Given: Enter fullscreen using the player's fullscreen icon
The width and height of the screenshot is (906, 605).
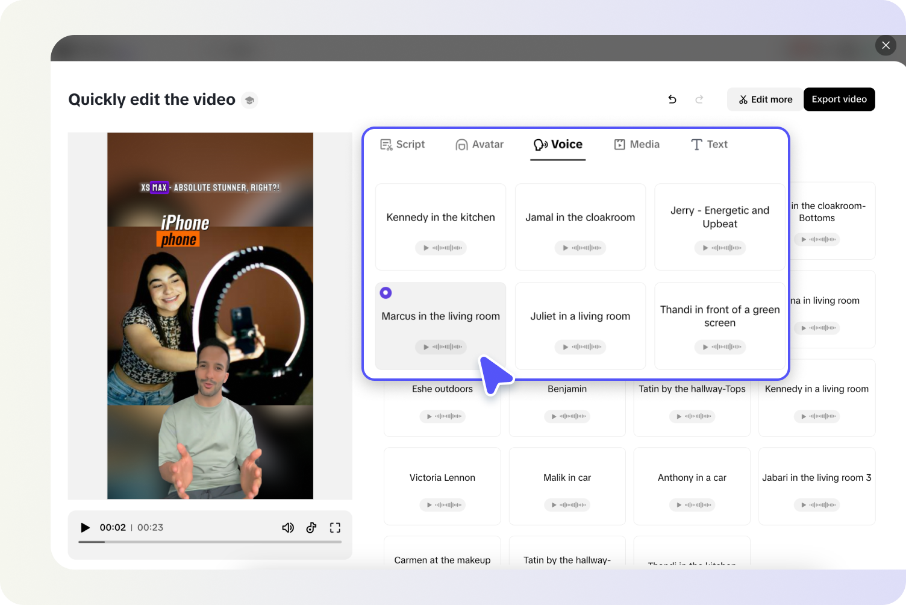Looking at the screenshot, I should coord(335,527).
